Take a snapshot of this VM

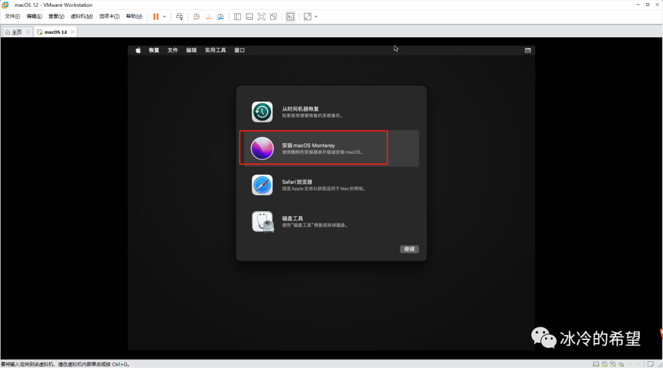196,17
